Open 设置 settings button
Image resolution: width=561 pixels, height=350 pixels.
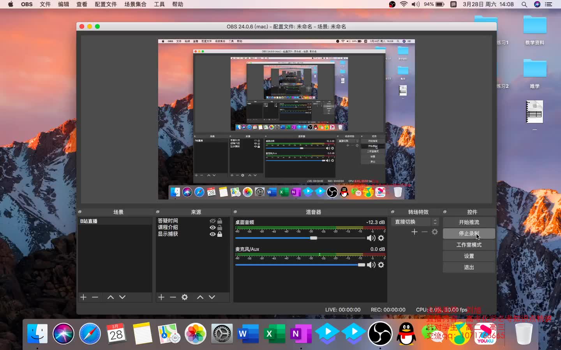(469, 256)
